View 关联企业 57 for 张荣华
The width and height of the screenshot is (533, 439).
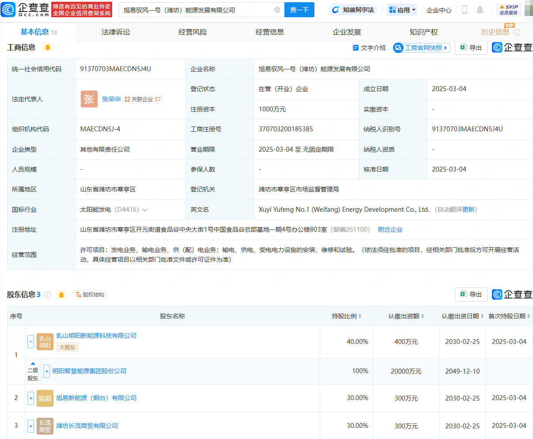[x=143, y=99]
